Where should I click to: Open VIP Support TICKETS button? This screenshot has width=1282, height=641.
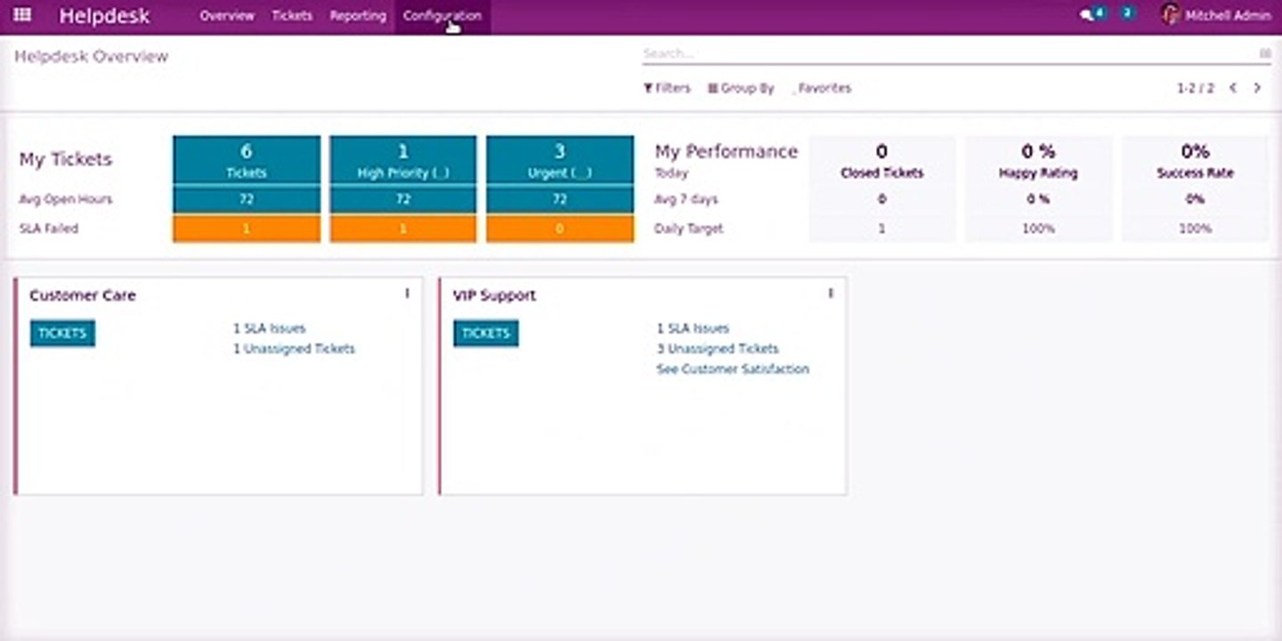[486, 333]
